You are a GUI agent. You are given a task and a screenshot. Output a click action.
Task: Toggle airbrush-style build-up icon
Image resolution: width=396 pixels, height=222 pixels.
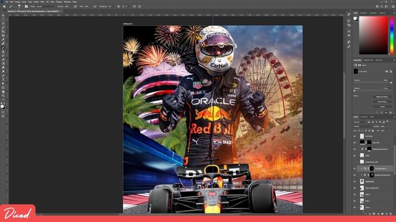coord(95,6)
